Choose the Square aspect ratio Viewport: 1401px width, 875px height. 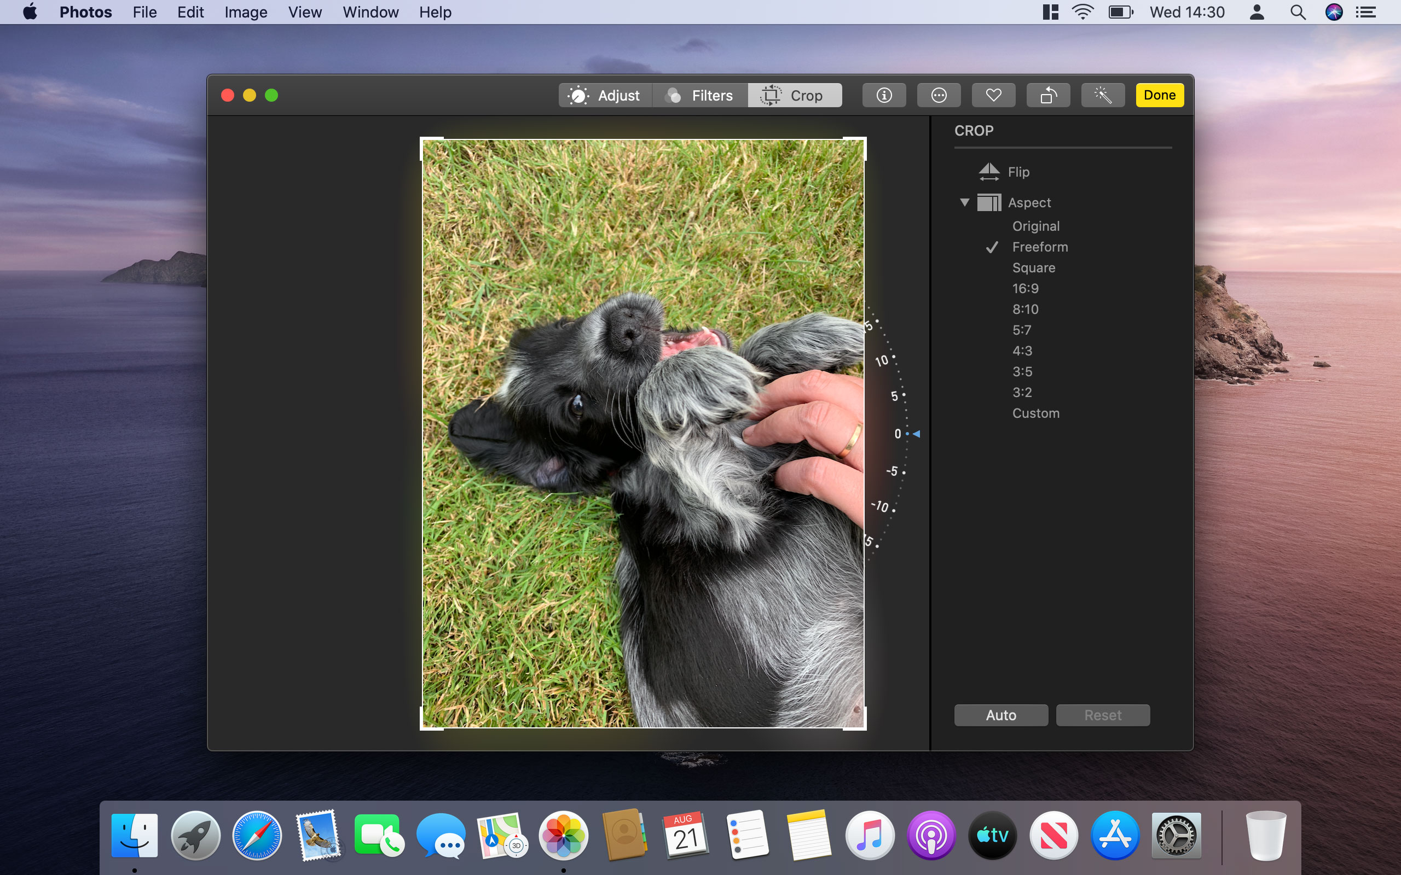tap(1033, 268)
